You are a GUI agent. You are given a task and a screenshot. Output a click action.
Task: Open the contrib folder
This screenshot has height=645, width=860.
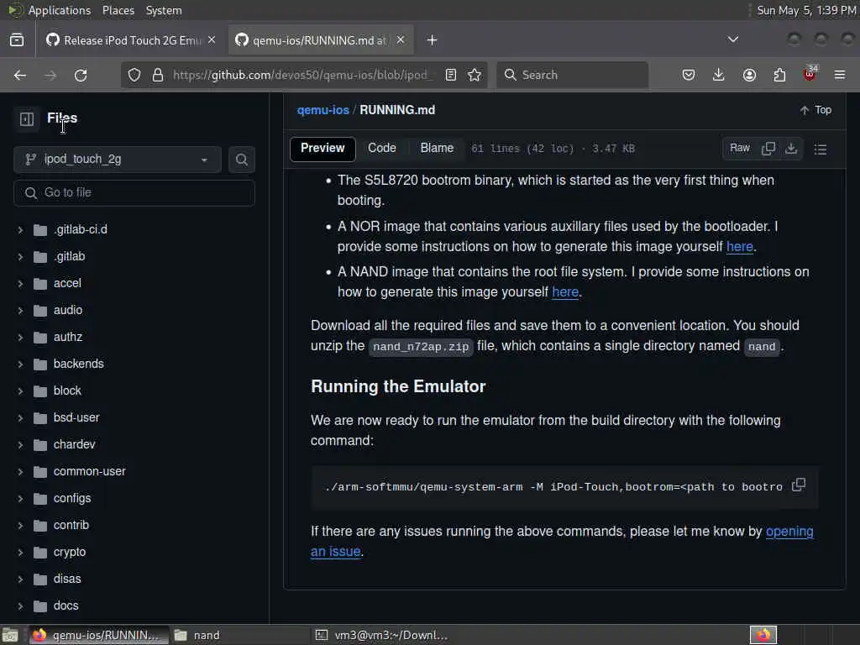pyautogui.click(x=71, y=525)
